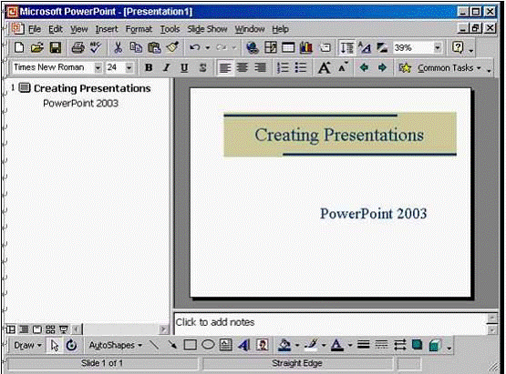Select the Rectangle drawing tool

pos(190,345)
